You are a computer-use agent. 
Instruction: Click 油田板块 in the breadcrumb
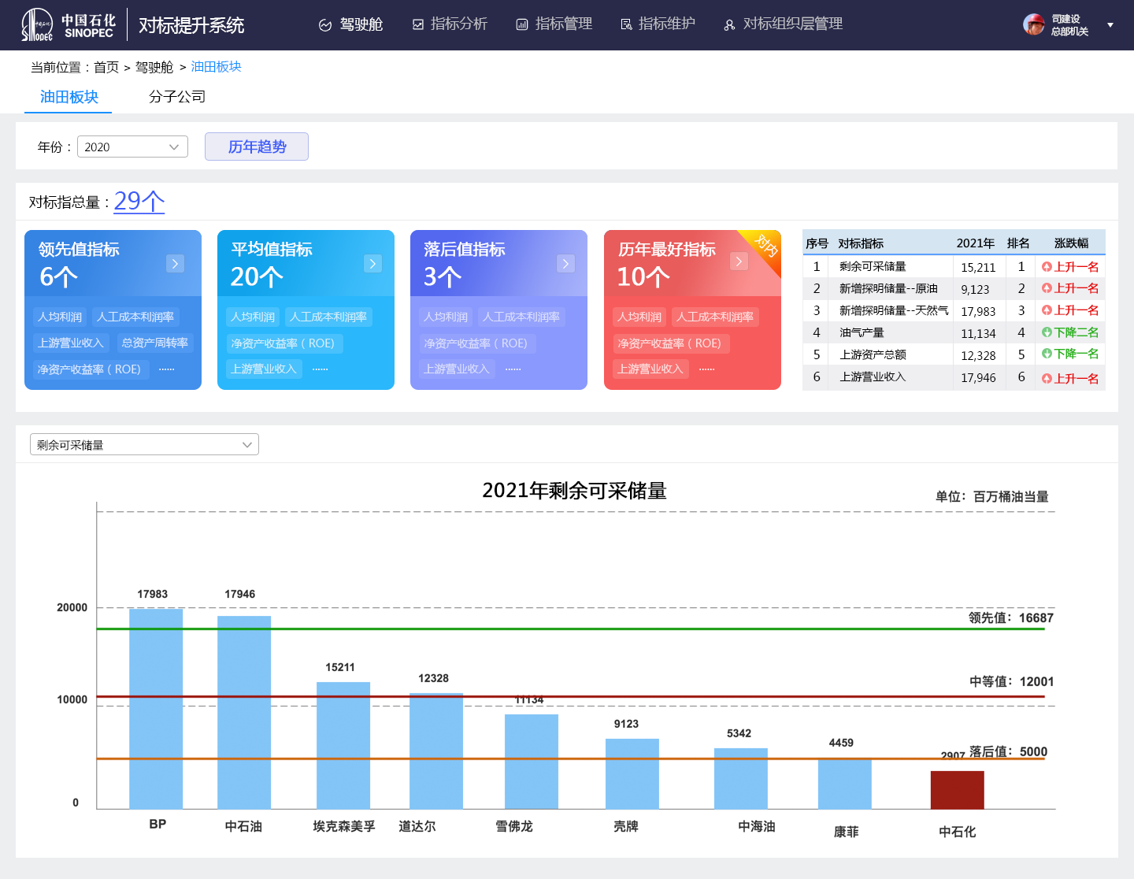click(216, 67)
